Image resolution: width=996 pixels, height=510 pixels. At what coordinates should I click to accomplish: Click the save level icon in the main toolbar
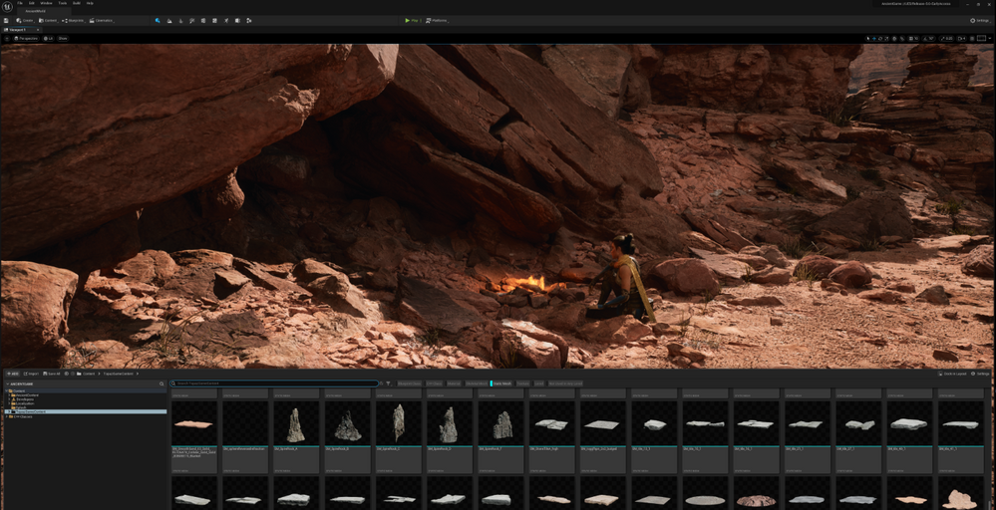pos(6,20)
